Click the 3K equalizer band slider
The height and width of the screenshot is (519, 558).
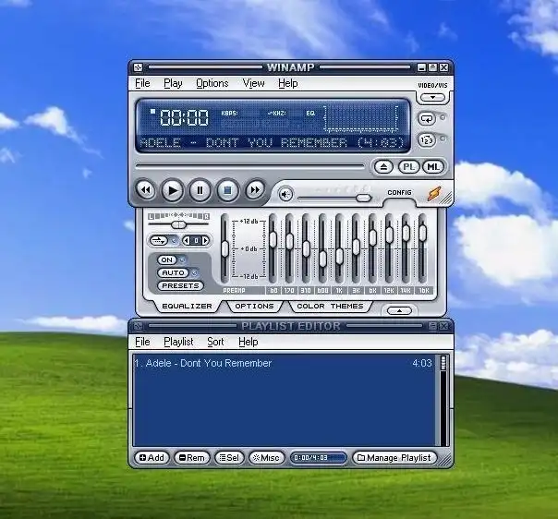click(x=356, y=249)
